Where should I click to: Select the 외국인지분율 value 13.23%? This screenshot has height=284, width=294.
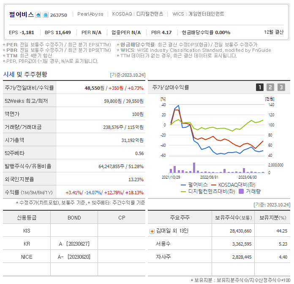pyautogui.click(x=136, y=180)
